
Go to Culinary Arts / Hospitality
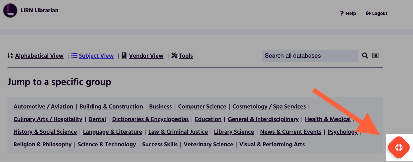point(48,119)
